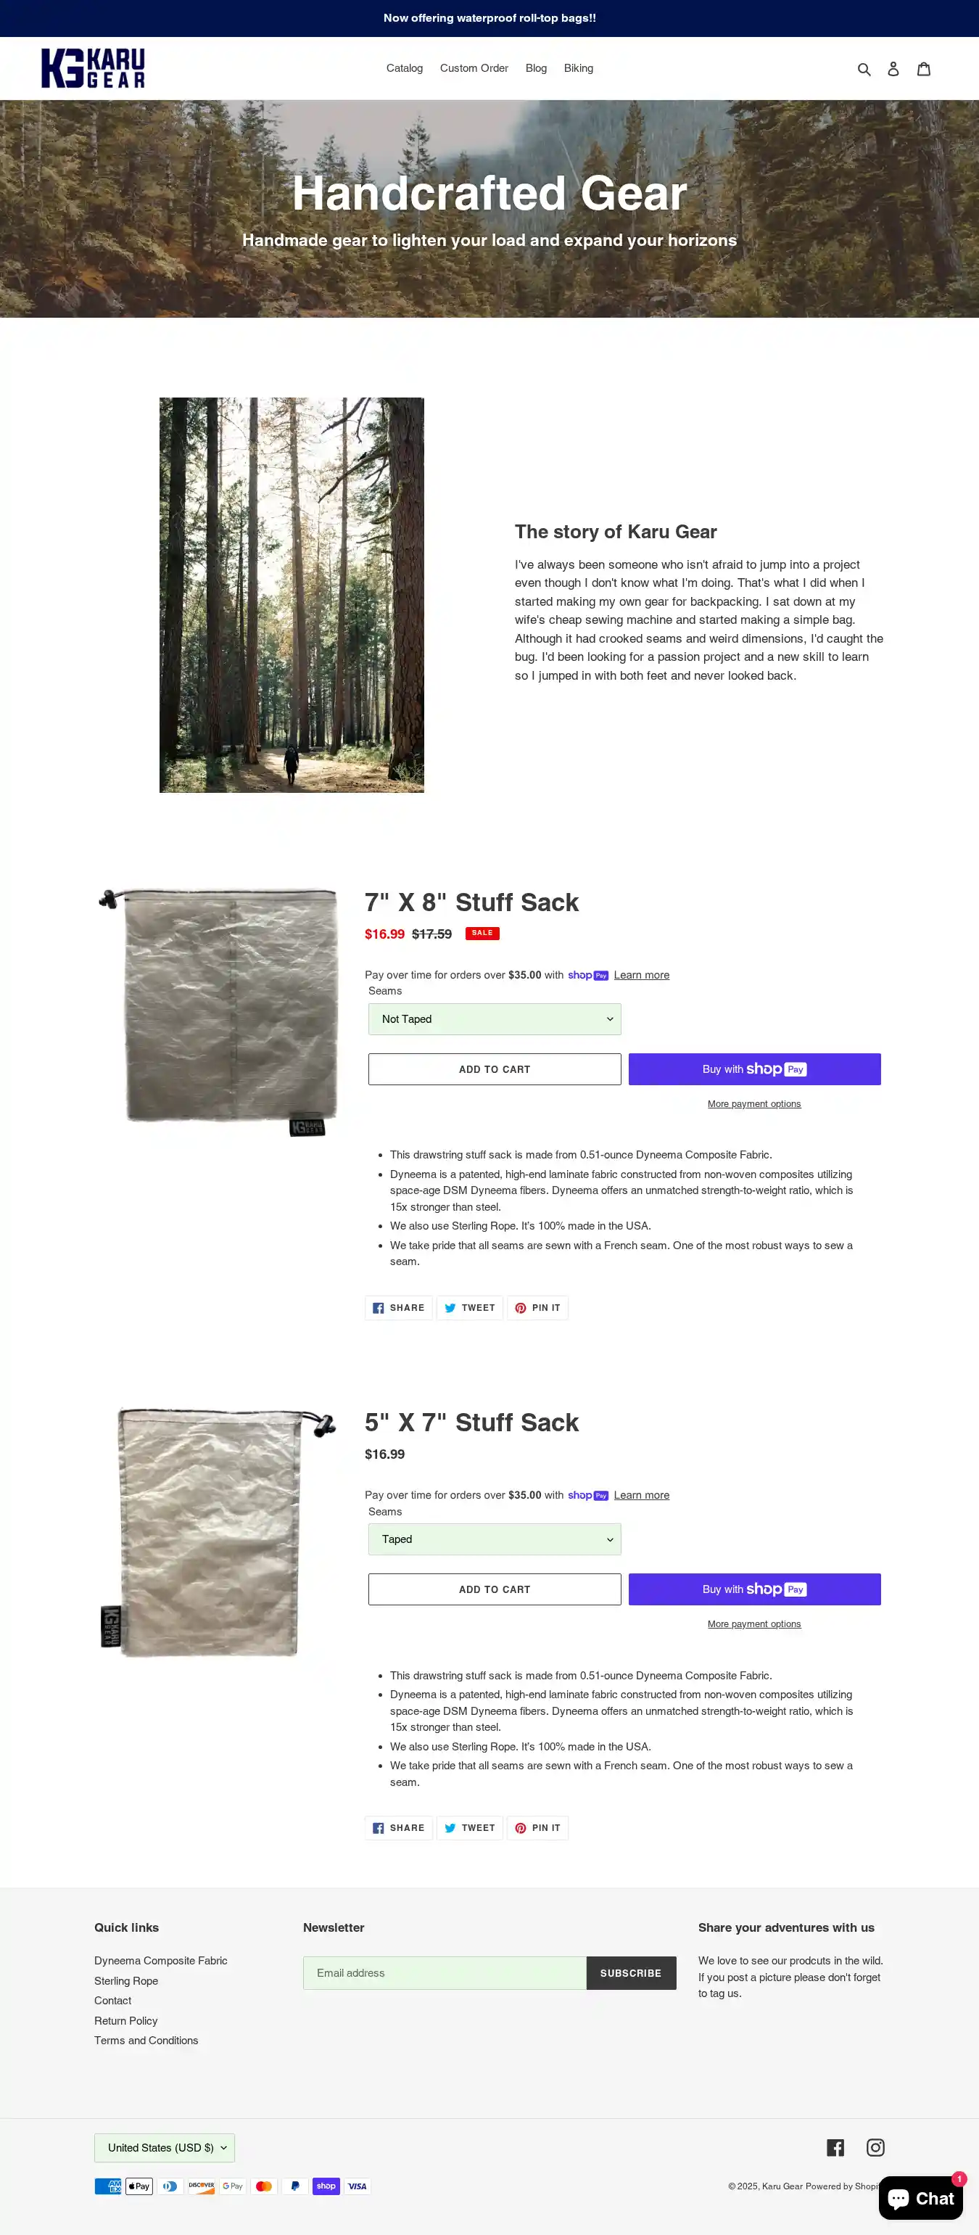Navigate to the Biking menu link
The width and height of the screenshot is (979, 2235).
(579, 68)
